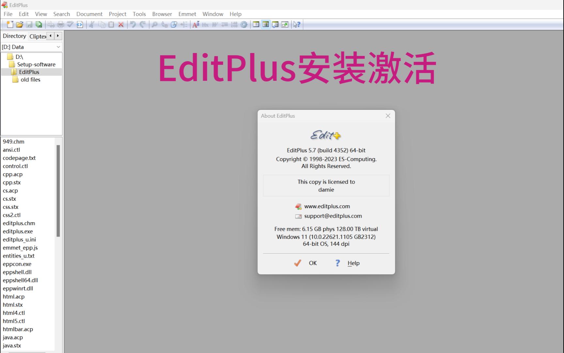
Task: Click the Print Preview toolbar icon
Action: tap(51, 25)
